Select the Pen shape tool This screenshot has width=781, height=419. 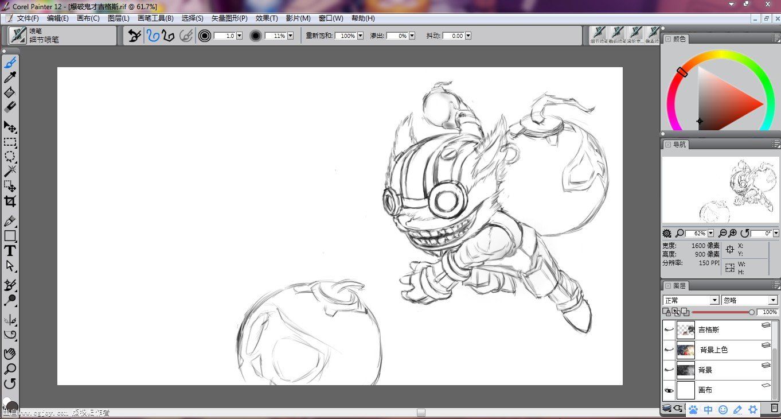(x=10, y=221)
